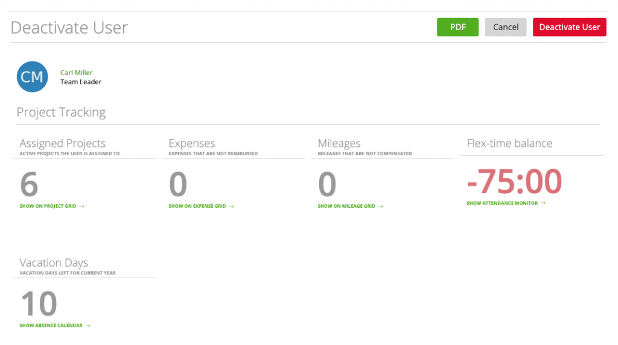Click the Deactivate User page heading

69,28
